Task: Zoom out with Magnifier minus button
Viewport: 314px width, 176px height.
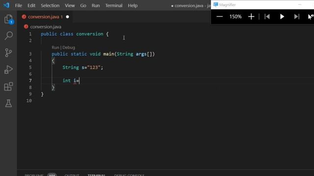Action: point(219,17)
